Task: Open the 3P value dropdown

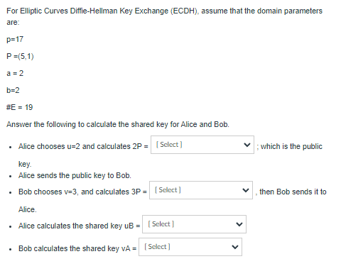Action: [201, 190]
